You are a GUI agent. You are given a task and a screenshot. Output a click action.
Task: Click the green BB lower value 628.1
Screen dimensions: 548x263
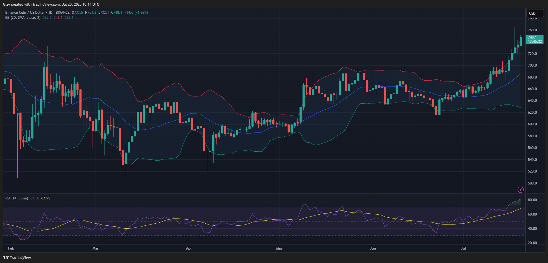(69, 18)
